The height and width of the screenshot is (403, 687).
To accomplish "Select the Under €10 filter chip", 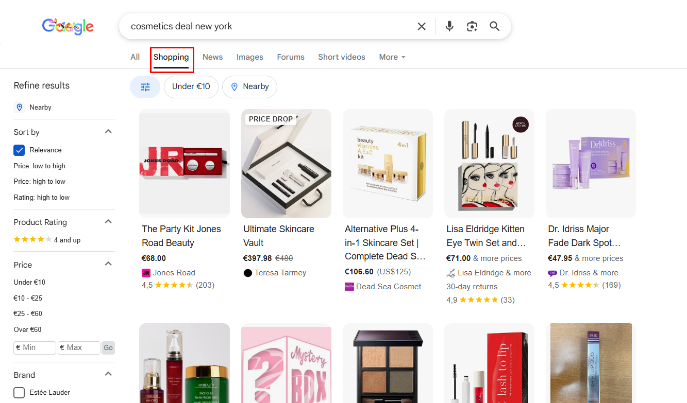I will pyautogui.click(x=191, y=86).
